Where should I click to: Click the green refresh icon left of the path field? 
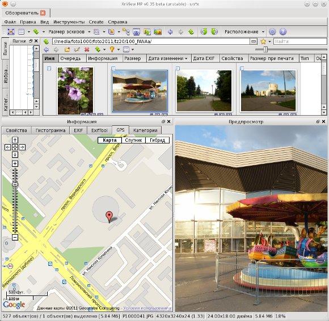[46, 41]
